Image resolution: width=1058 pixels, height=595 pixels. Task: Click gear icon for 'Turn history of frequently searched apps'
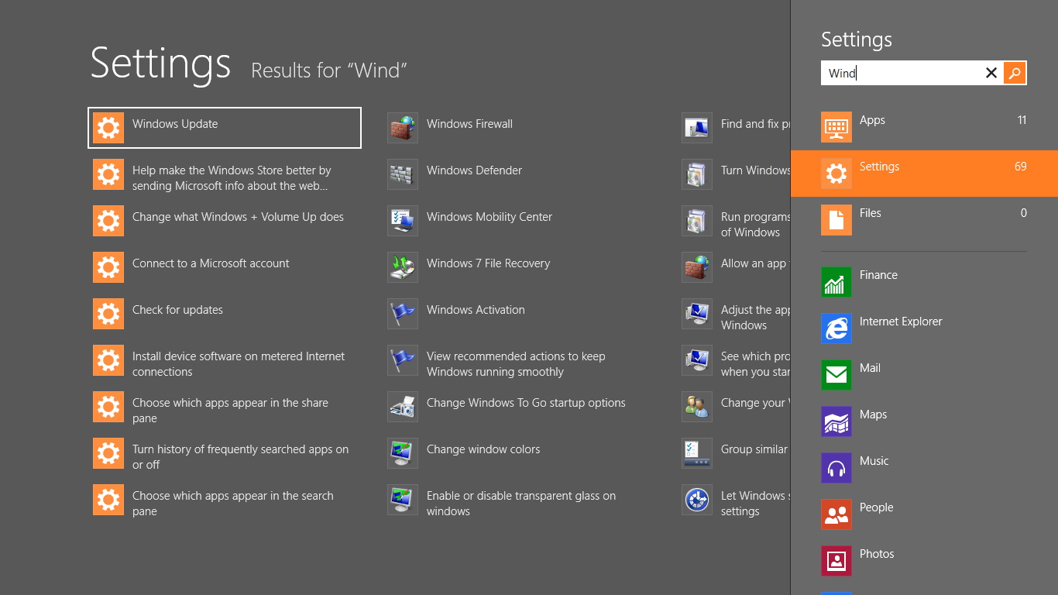(108, 453)
